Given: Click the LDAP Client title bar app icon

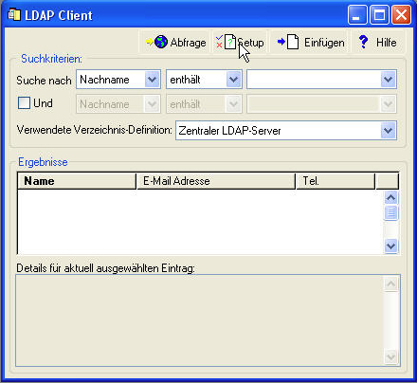Looking at the screenshot, I should click(14, 15).
